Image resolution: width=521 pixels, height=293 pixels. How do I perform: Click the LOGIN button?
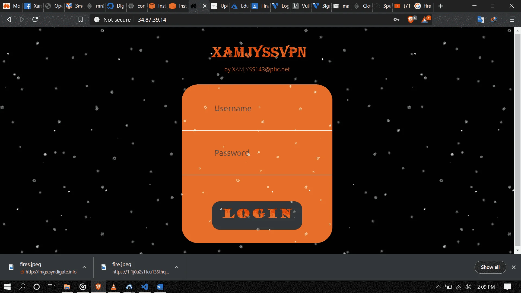click(257, 215)
